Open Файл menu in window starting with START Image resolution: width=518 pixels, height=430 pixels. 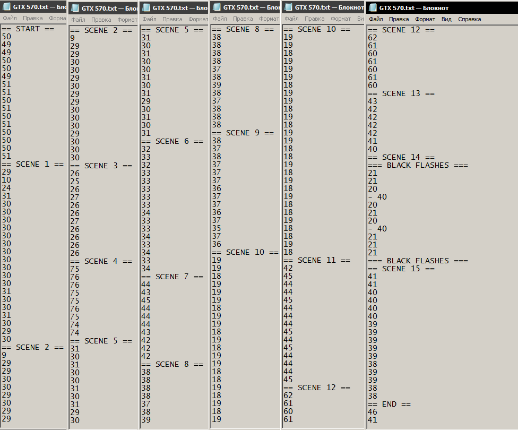(x=10, y=18)
